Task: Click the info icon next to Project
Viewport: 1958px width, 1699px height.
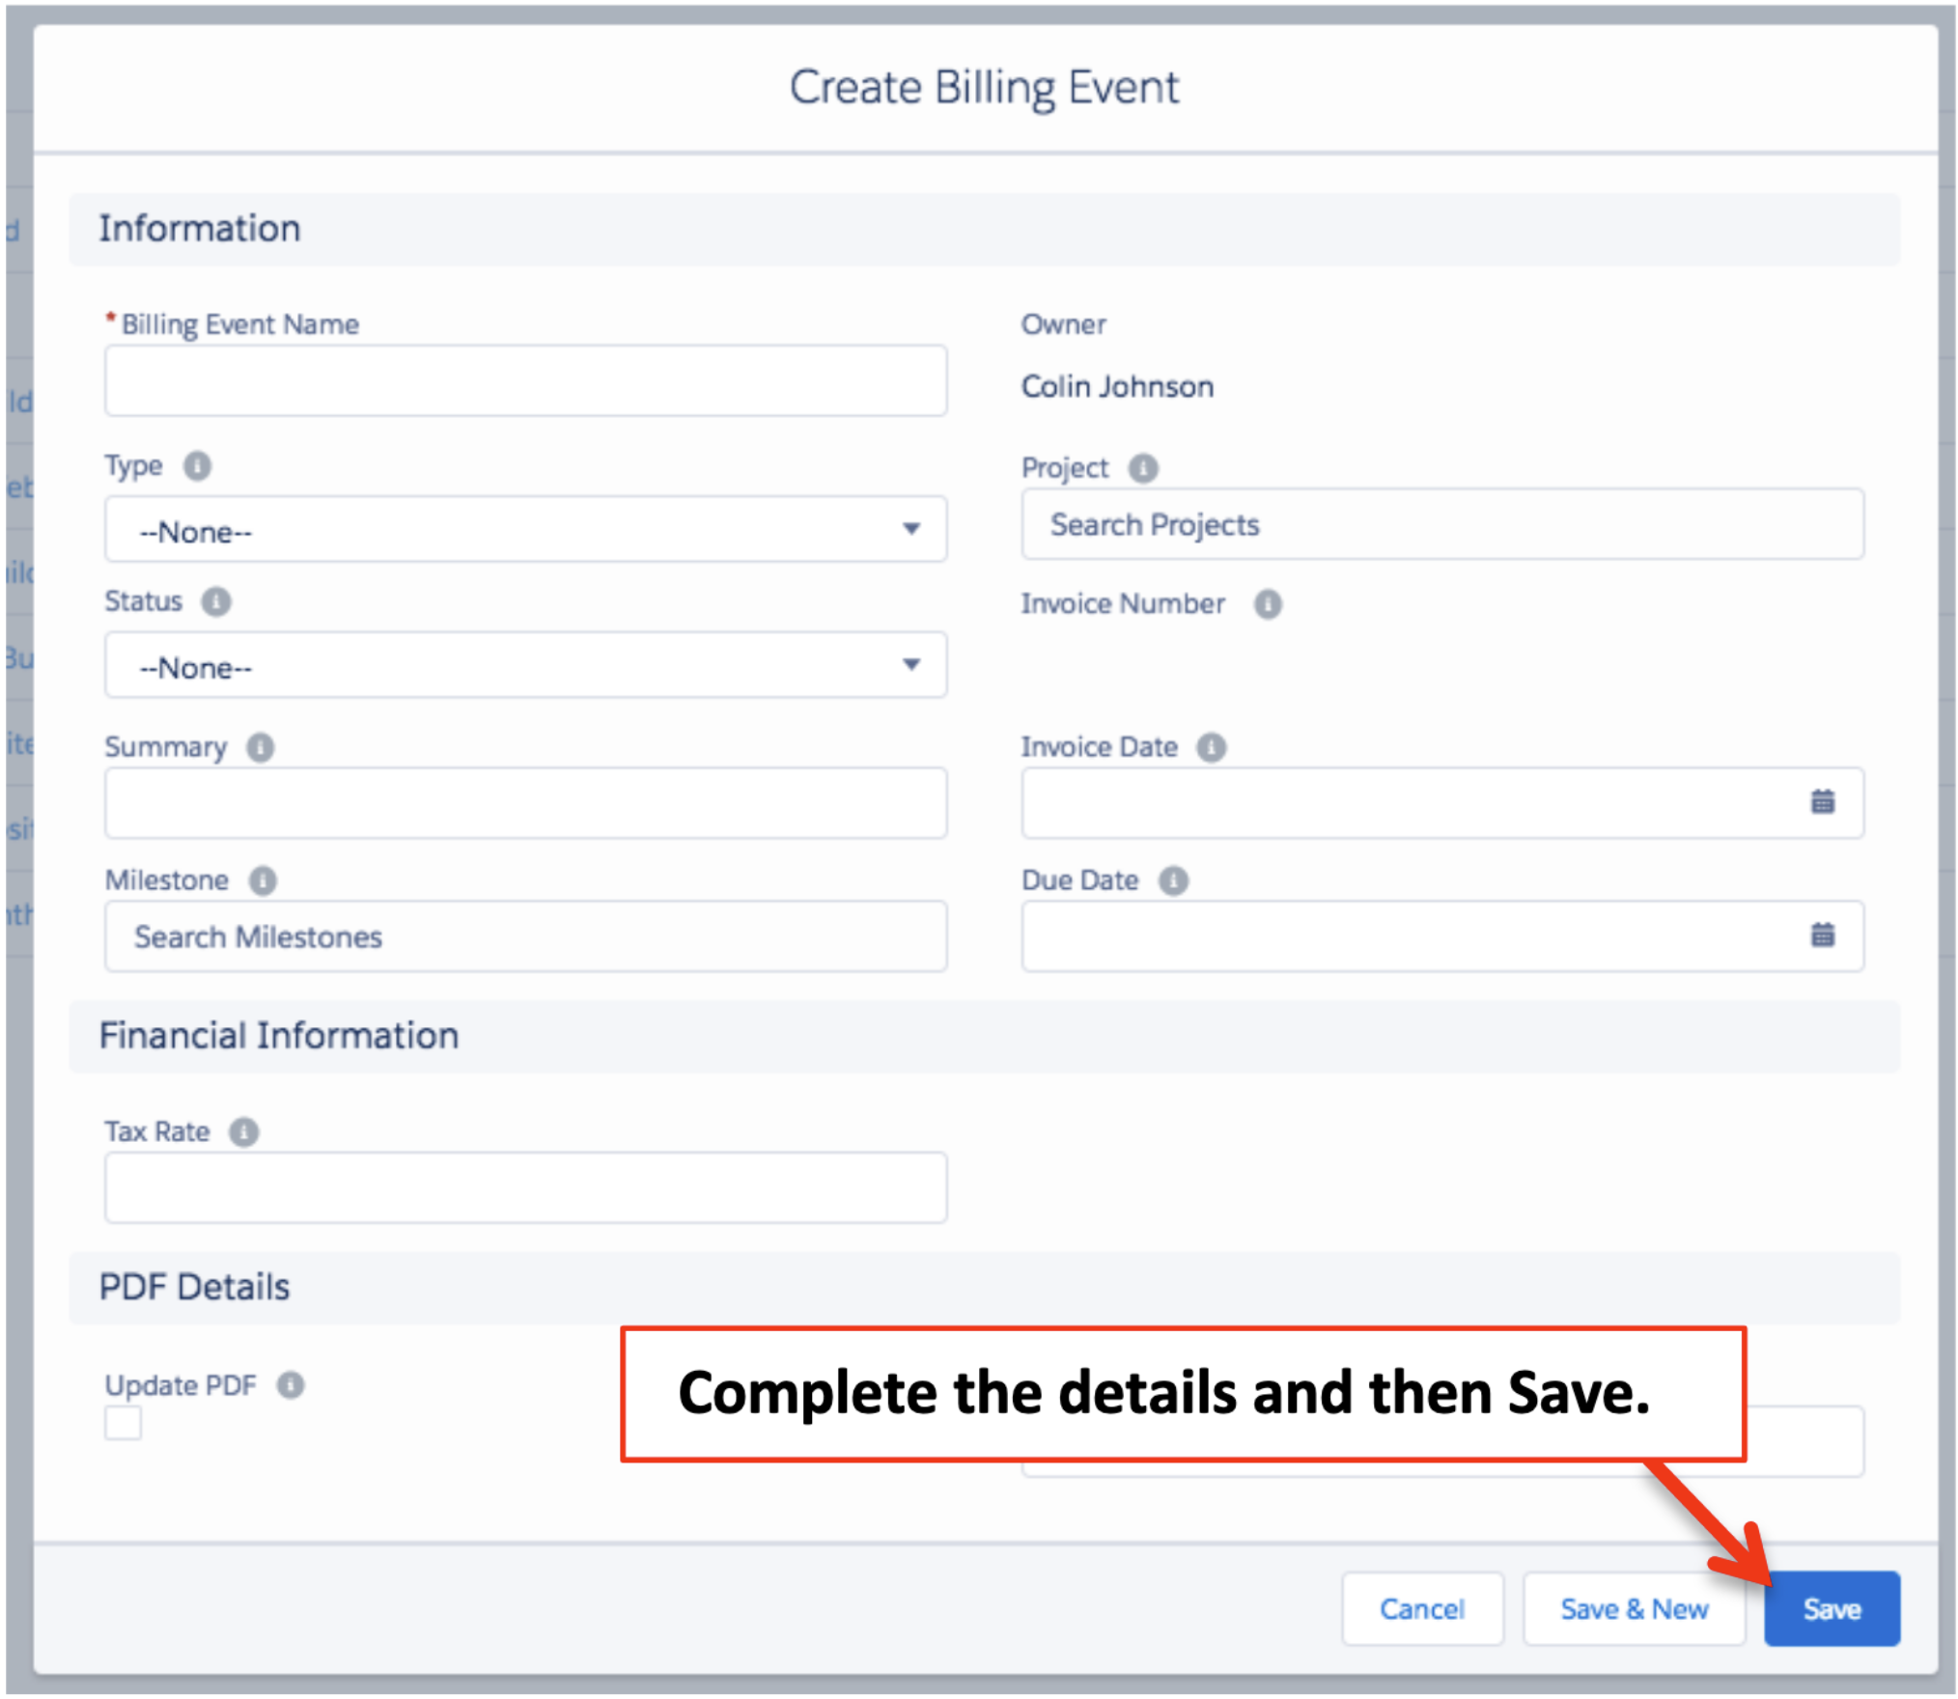Action: tap(1143, 468)
